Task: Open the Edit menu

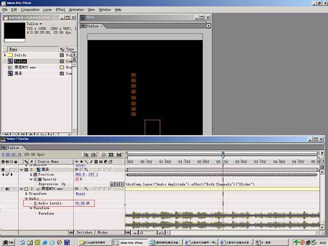Action: tap(14, 10)
